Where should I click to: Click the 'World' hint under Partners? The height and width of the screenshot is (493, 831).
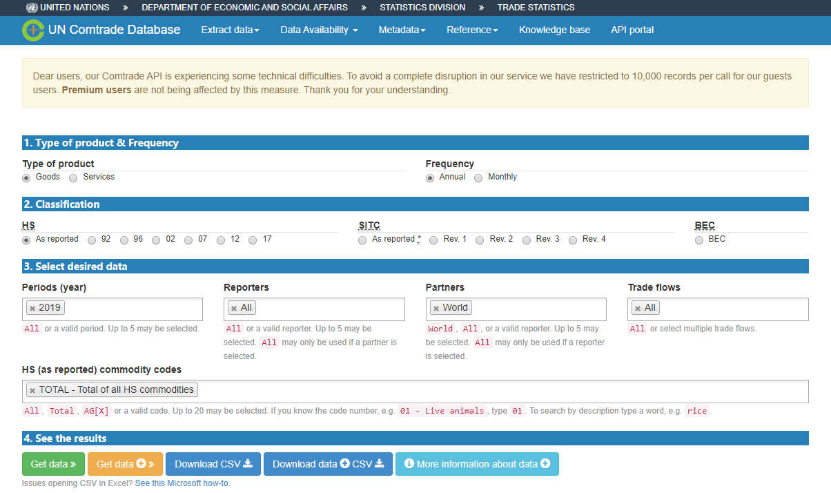(440, 329)
